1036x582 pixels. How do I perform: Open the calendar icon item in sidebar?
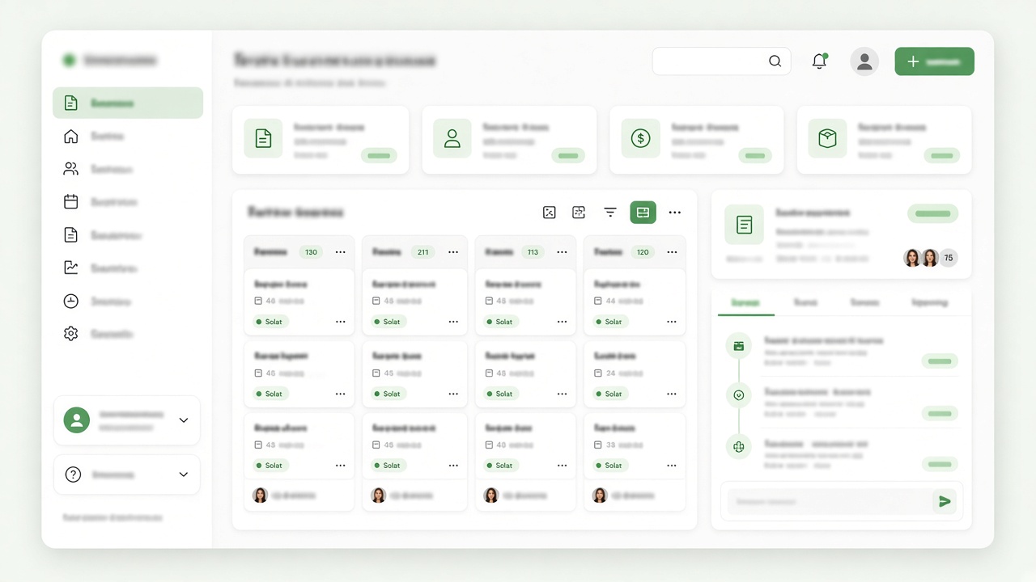point(128,202)
